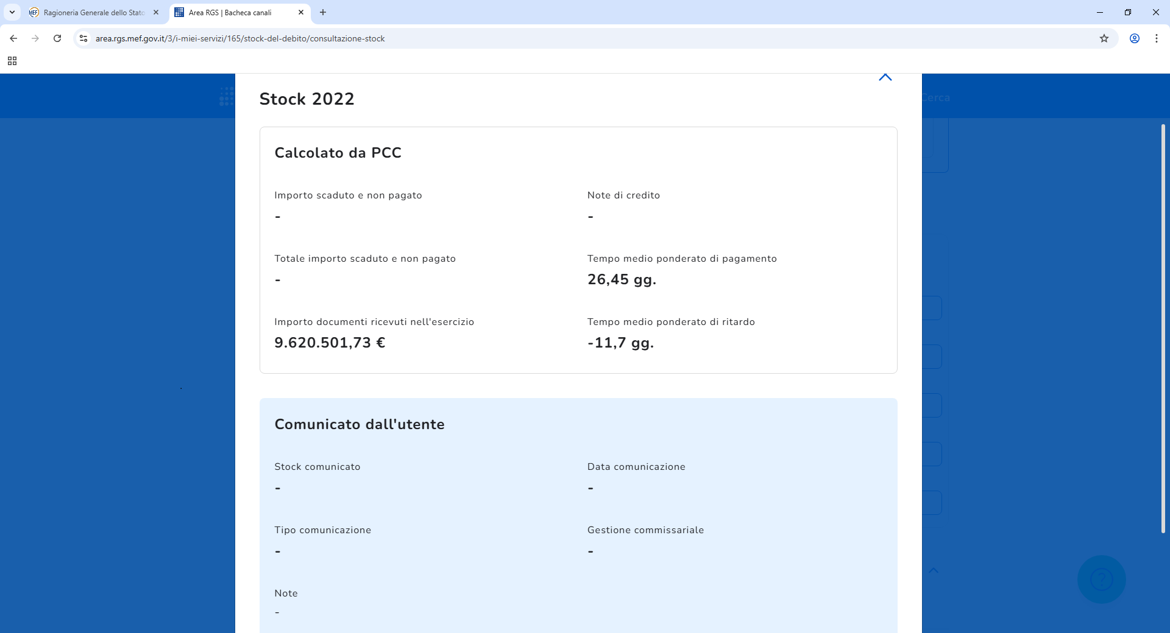The height and width of the screenshot is (633, 1170).
Task: Click the Stock comunicato label
Action: tap(317, 467)
